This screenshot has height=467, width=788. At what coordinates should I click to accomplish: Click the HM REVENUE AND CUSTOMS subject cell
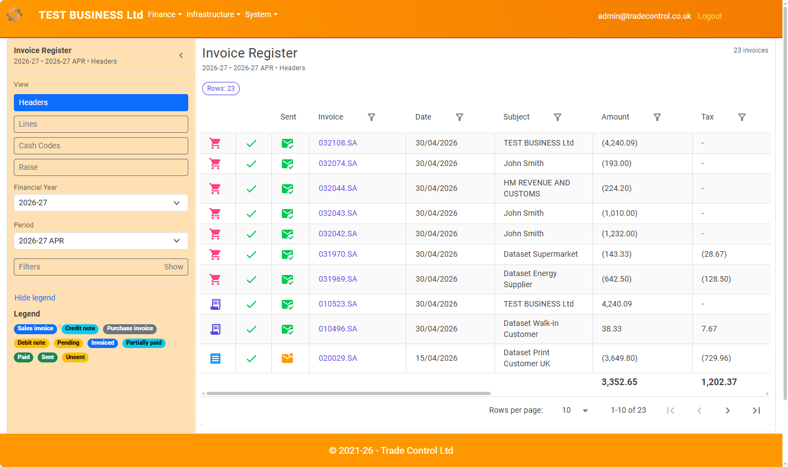(544, 188)
